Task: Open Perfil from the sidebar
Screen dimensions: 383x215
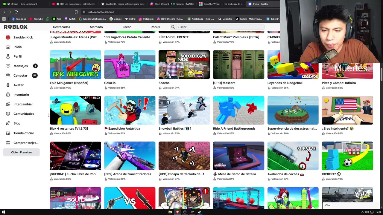Action: (17, 56)
